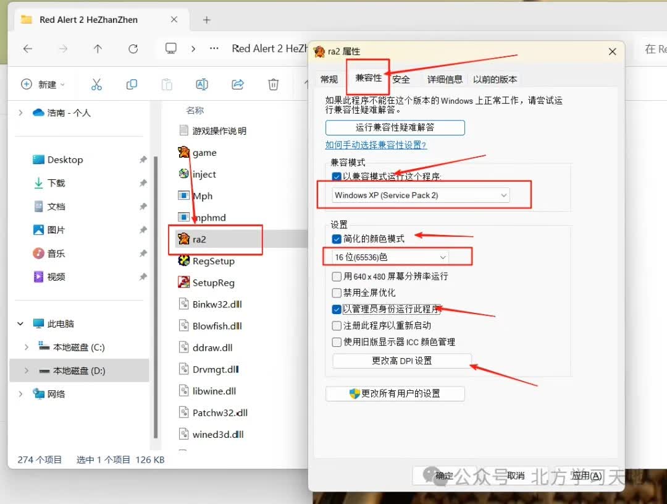Viewport: 667px width, 504px height.
Task: Select the Patchw32.dll file
Action: pos(213,413)
